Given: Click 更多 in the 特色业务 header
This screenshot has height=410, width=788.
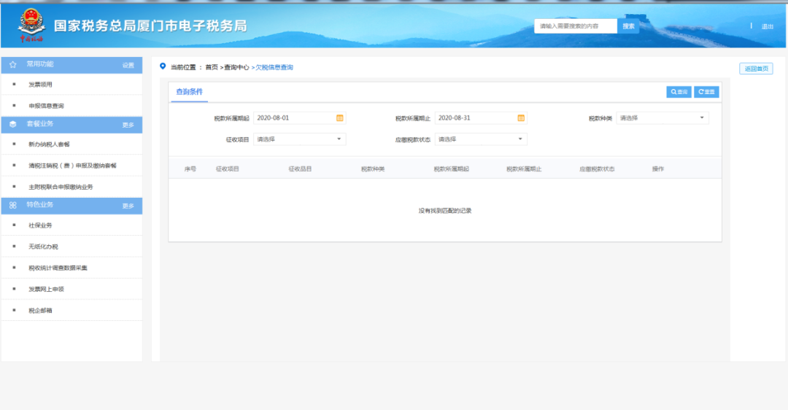Looking at the screenshot, I should tap(128, 206).
